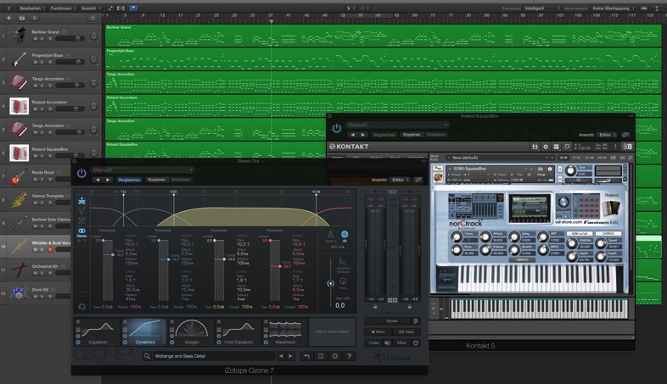The width and height of the screenshot is (667, 384).
Task: Open Ozone help question mark button
Action: 349,356
